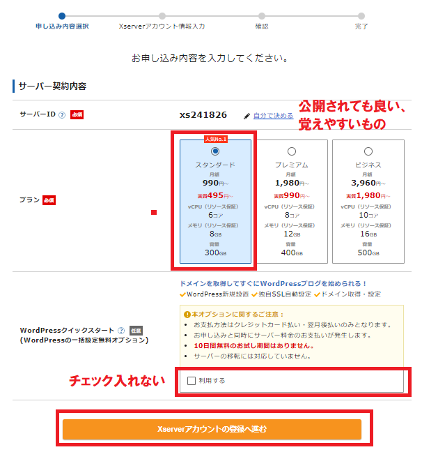This screenshot has width=422, height=452.
Task: Click the 独自SSL自動設定 feature text
Action: pyautogui.click(x=285, y=294)
